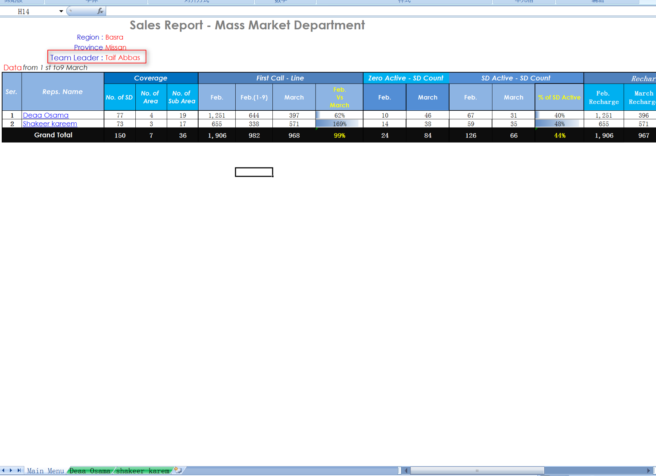Go to next sheet tab arrow
Viewport: 656px width, 476px height.
pyautogui.click(x=11, y=470)
